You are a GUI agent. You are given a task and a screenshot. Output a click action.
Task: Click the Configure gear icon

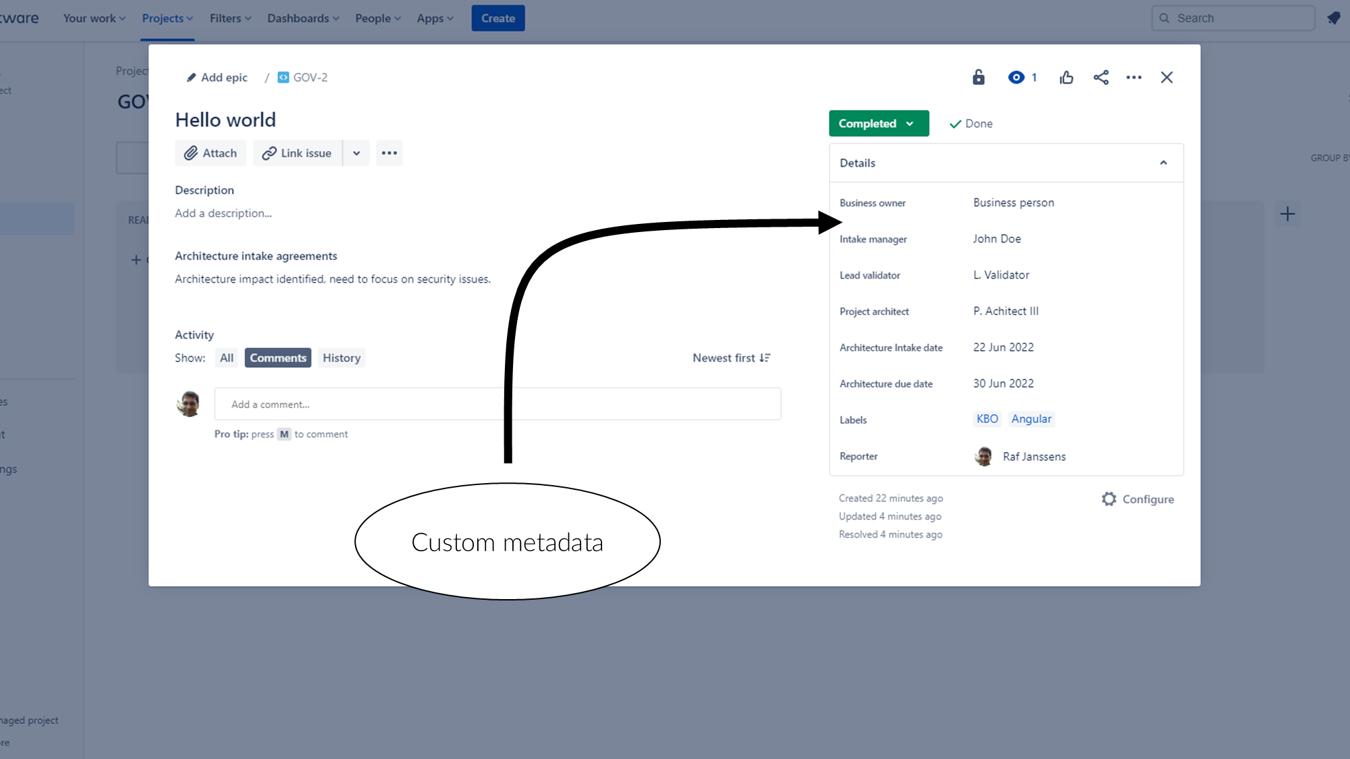pos(1109,499)
